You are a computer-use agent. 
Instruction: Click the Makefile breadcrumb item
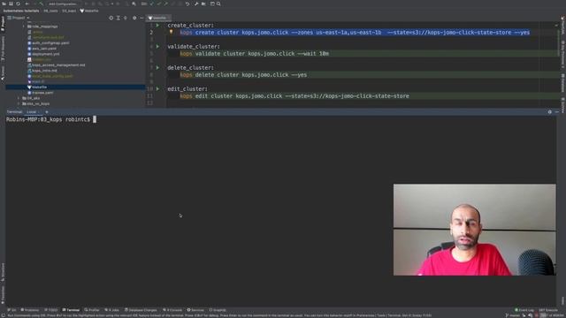[89, 11]
